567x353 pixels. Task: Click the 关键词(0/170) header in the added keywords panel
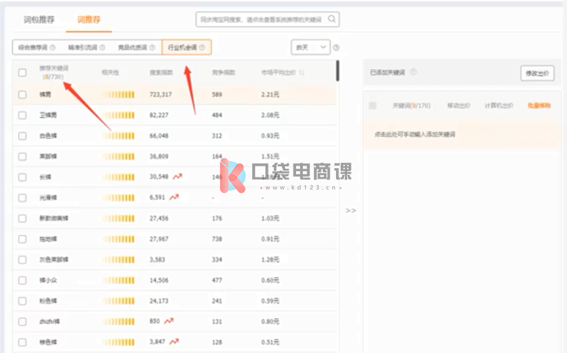click(x=412, y=106)
